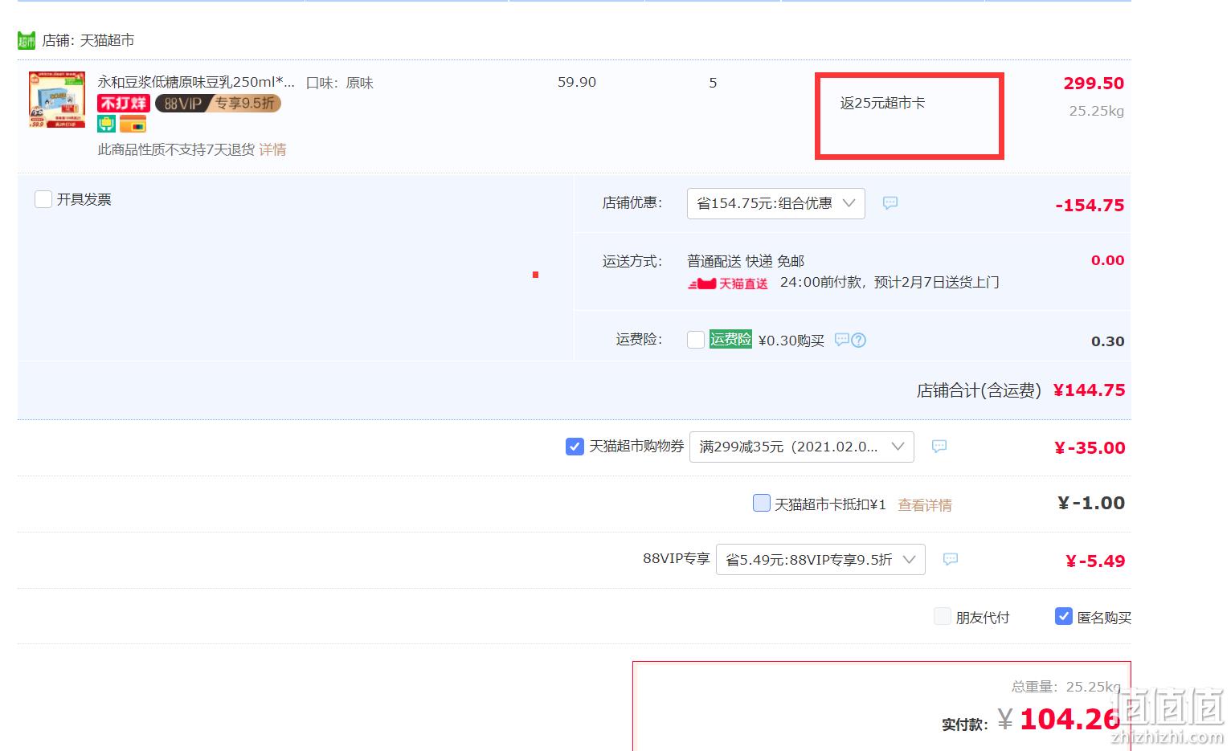Viewport: 1231px width, 751px height.
Task: Click the 不打烊 red badge
Action: coord(124,104)
